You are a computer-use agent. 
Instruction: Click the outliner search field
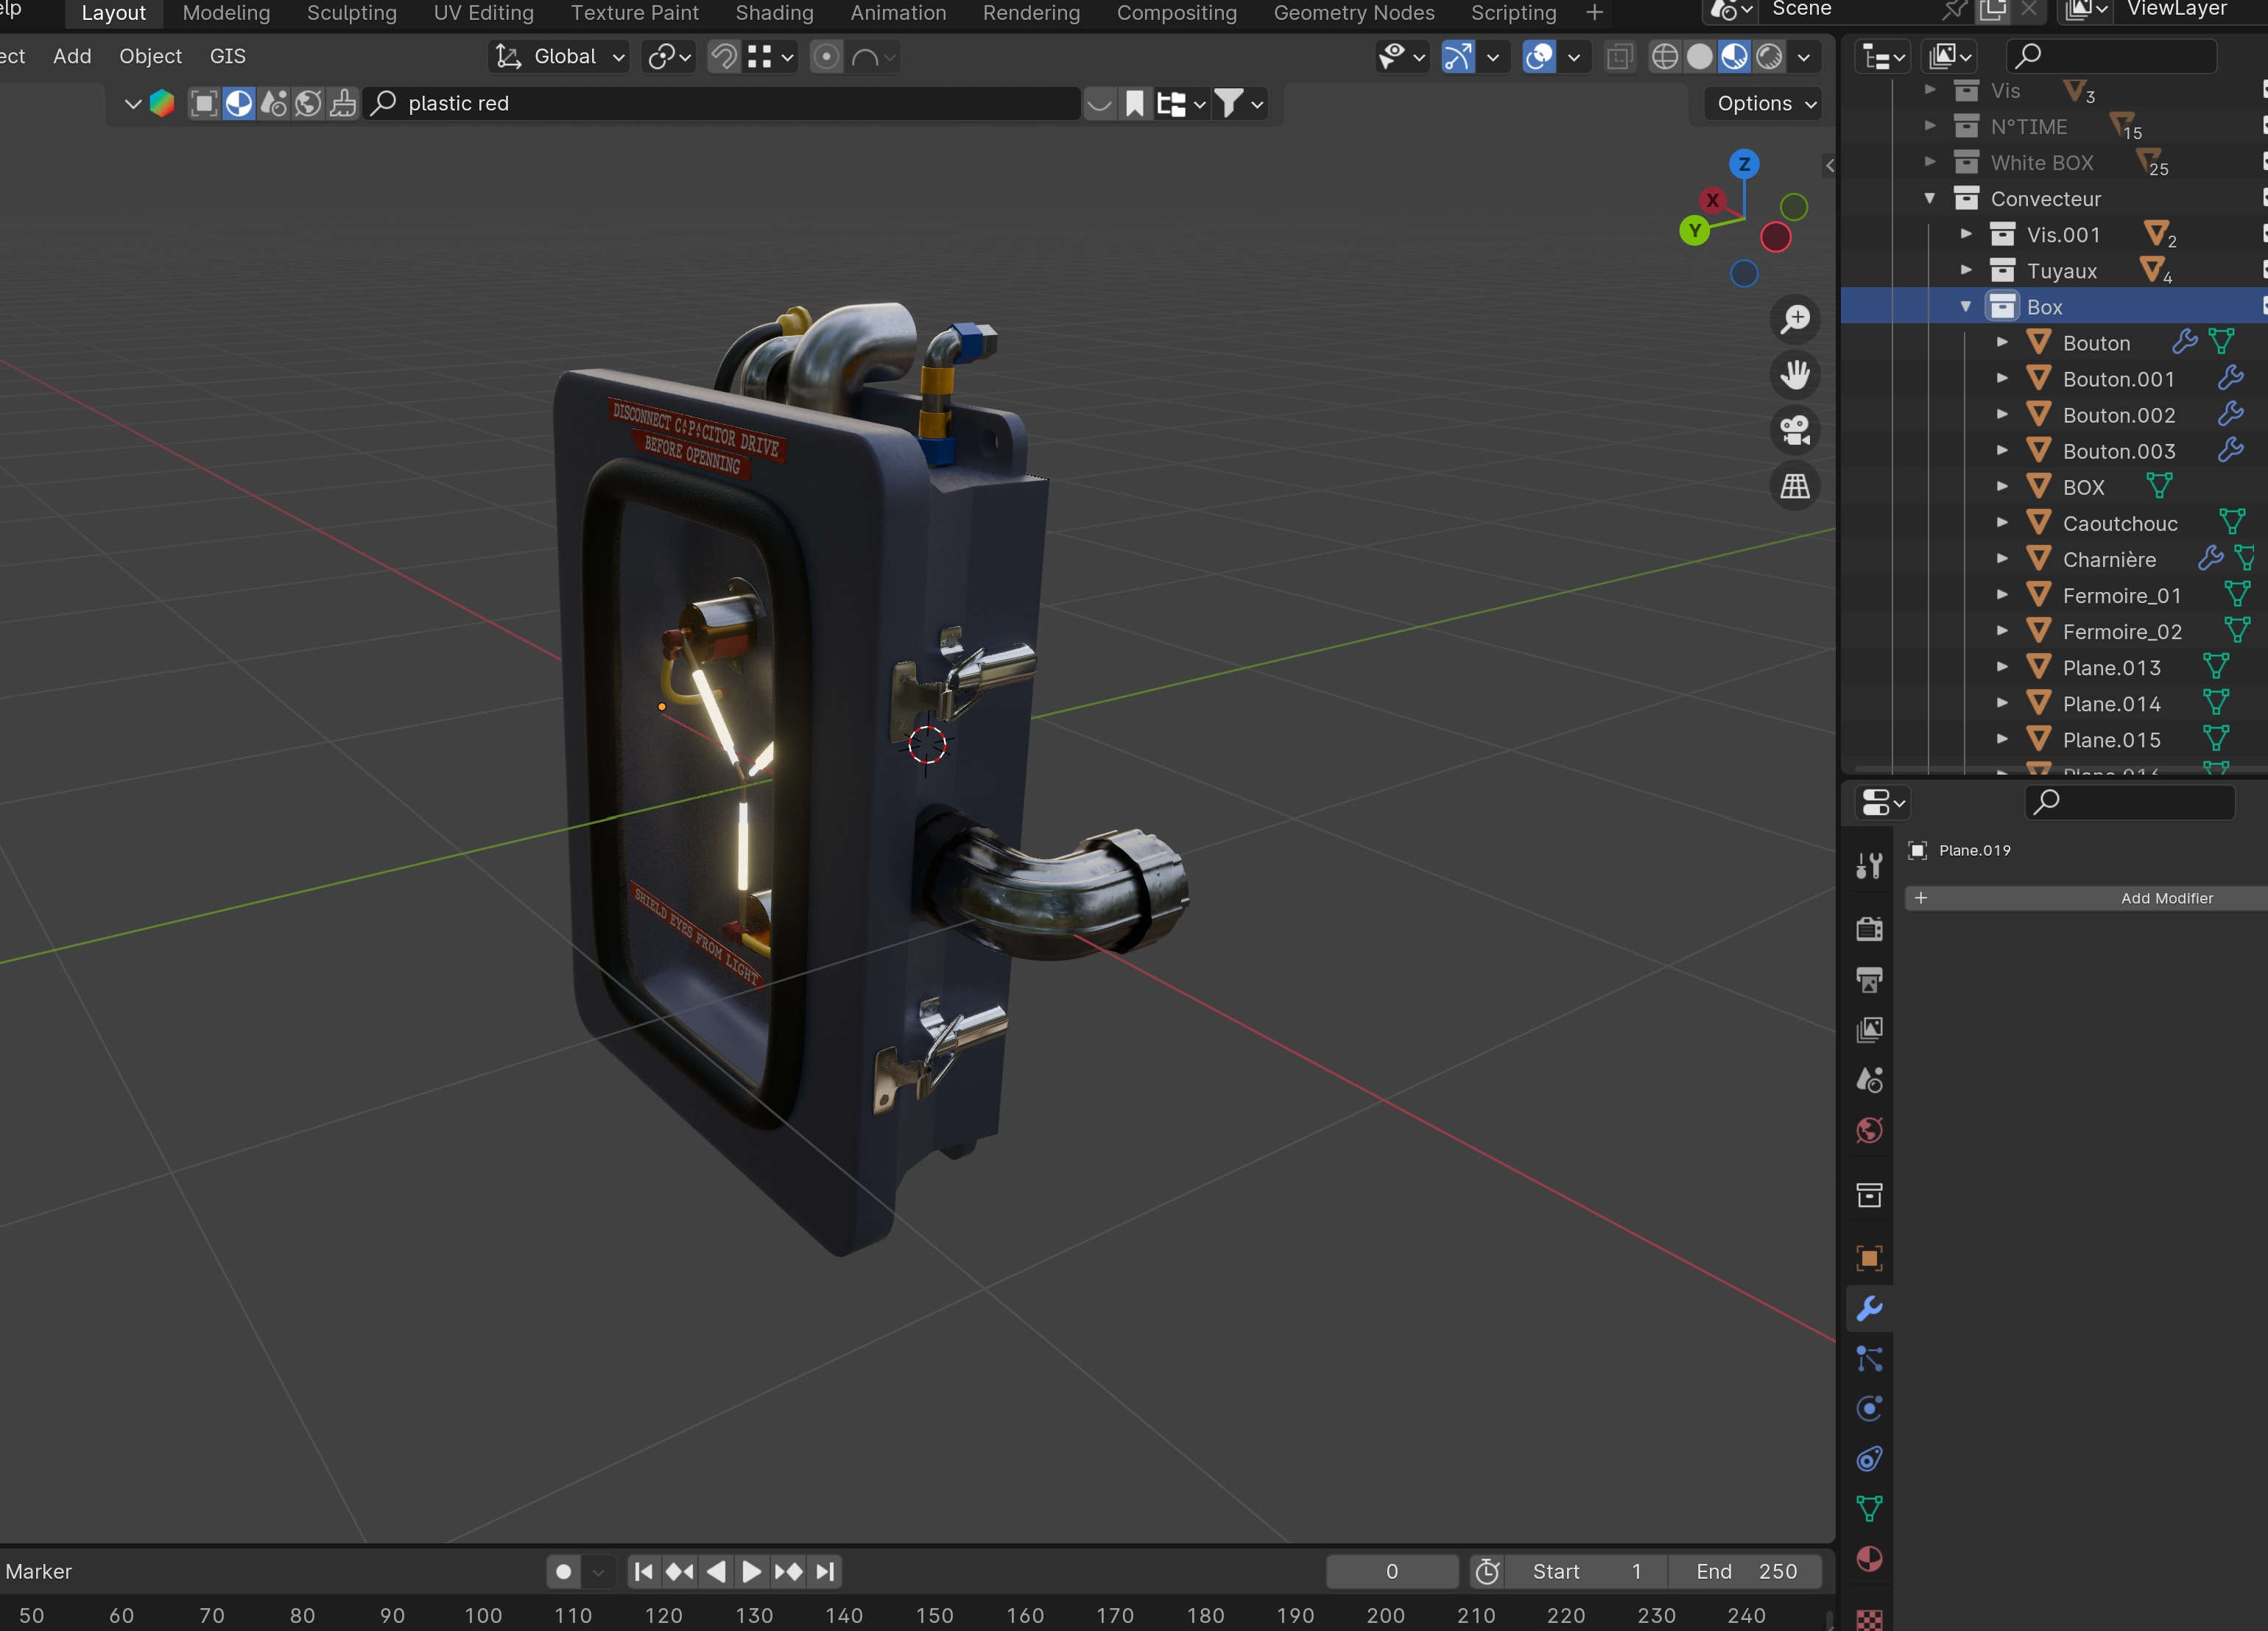[x=2111, y=55]
